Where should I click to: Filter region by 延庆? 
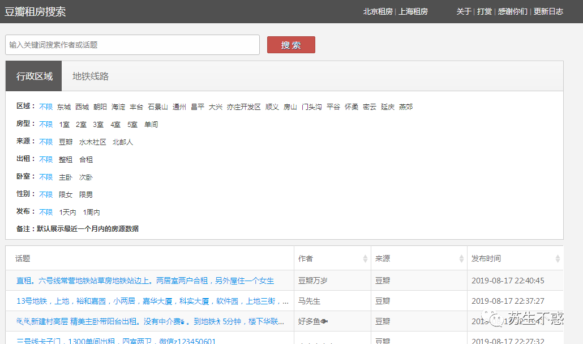pos(387,107)
